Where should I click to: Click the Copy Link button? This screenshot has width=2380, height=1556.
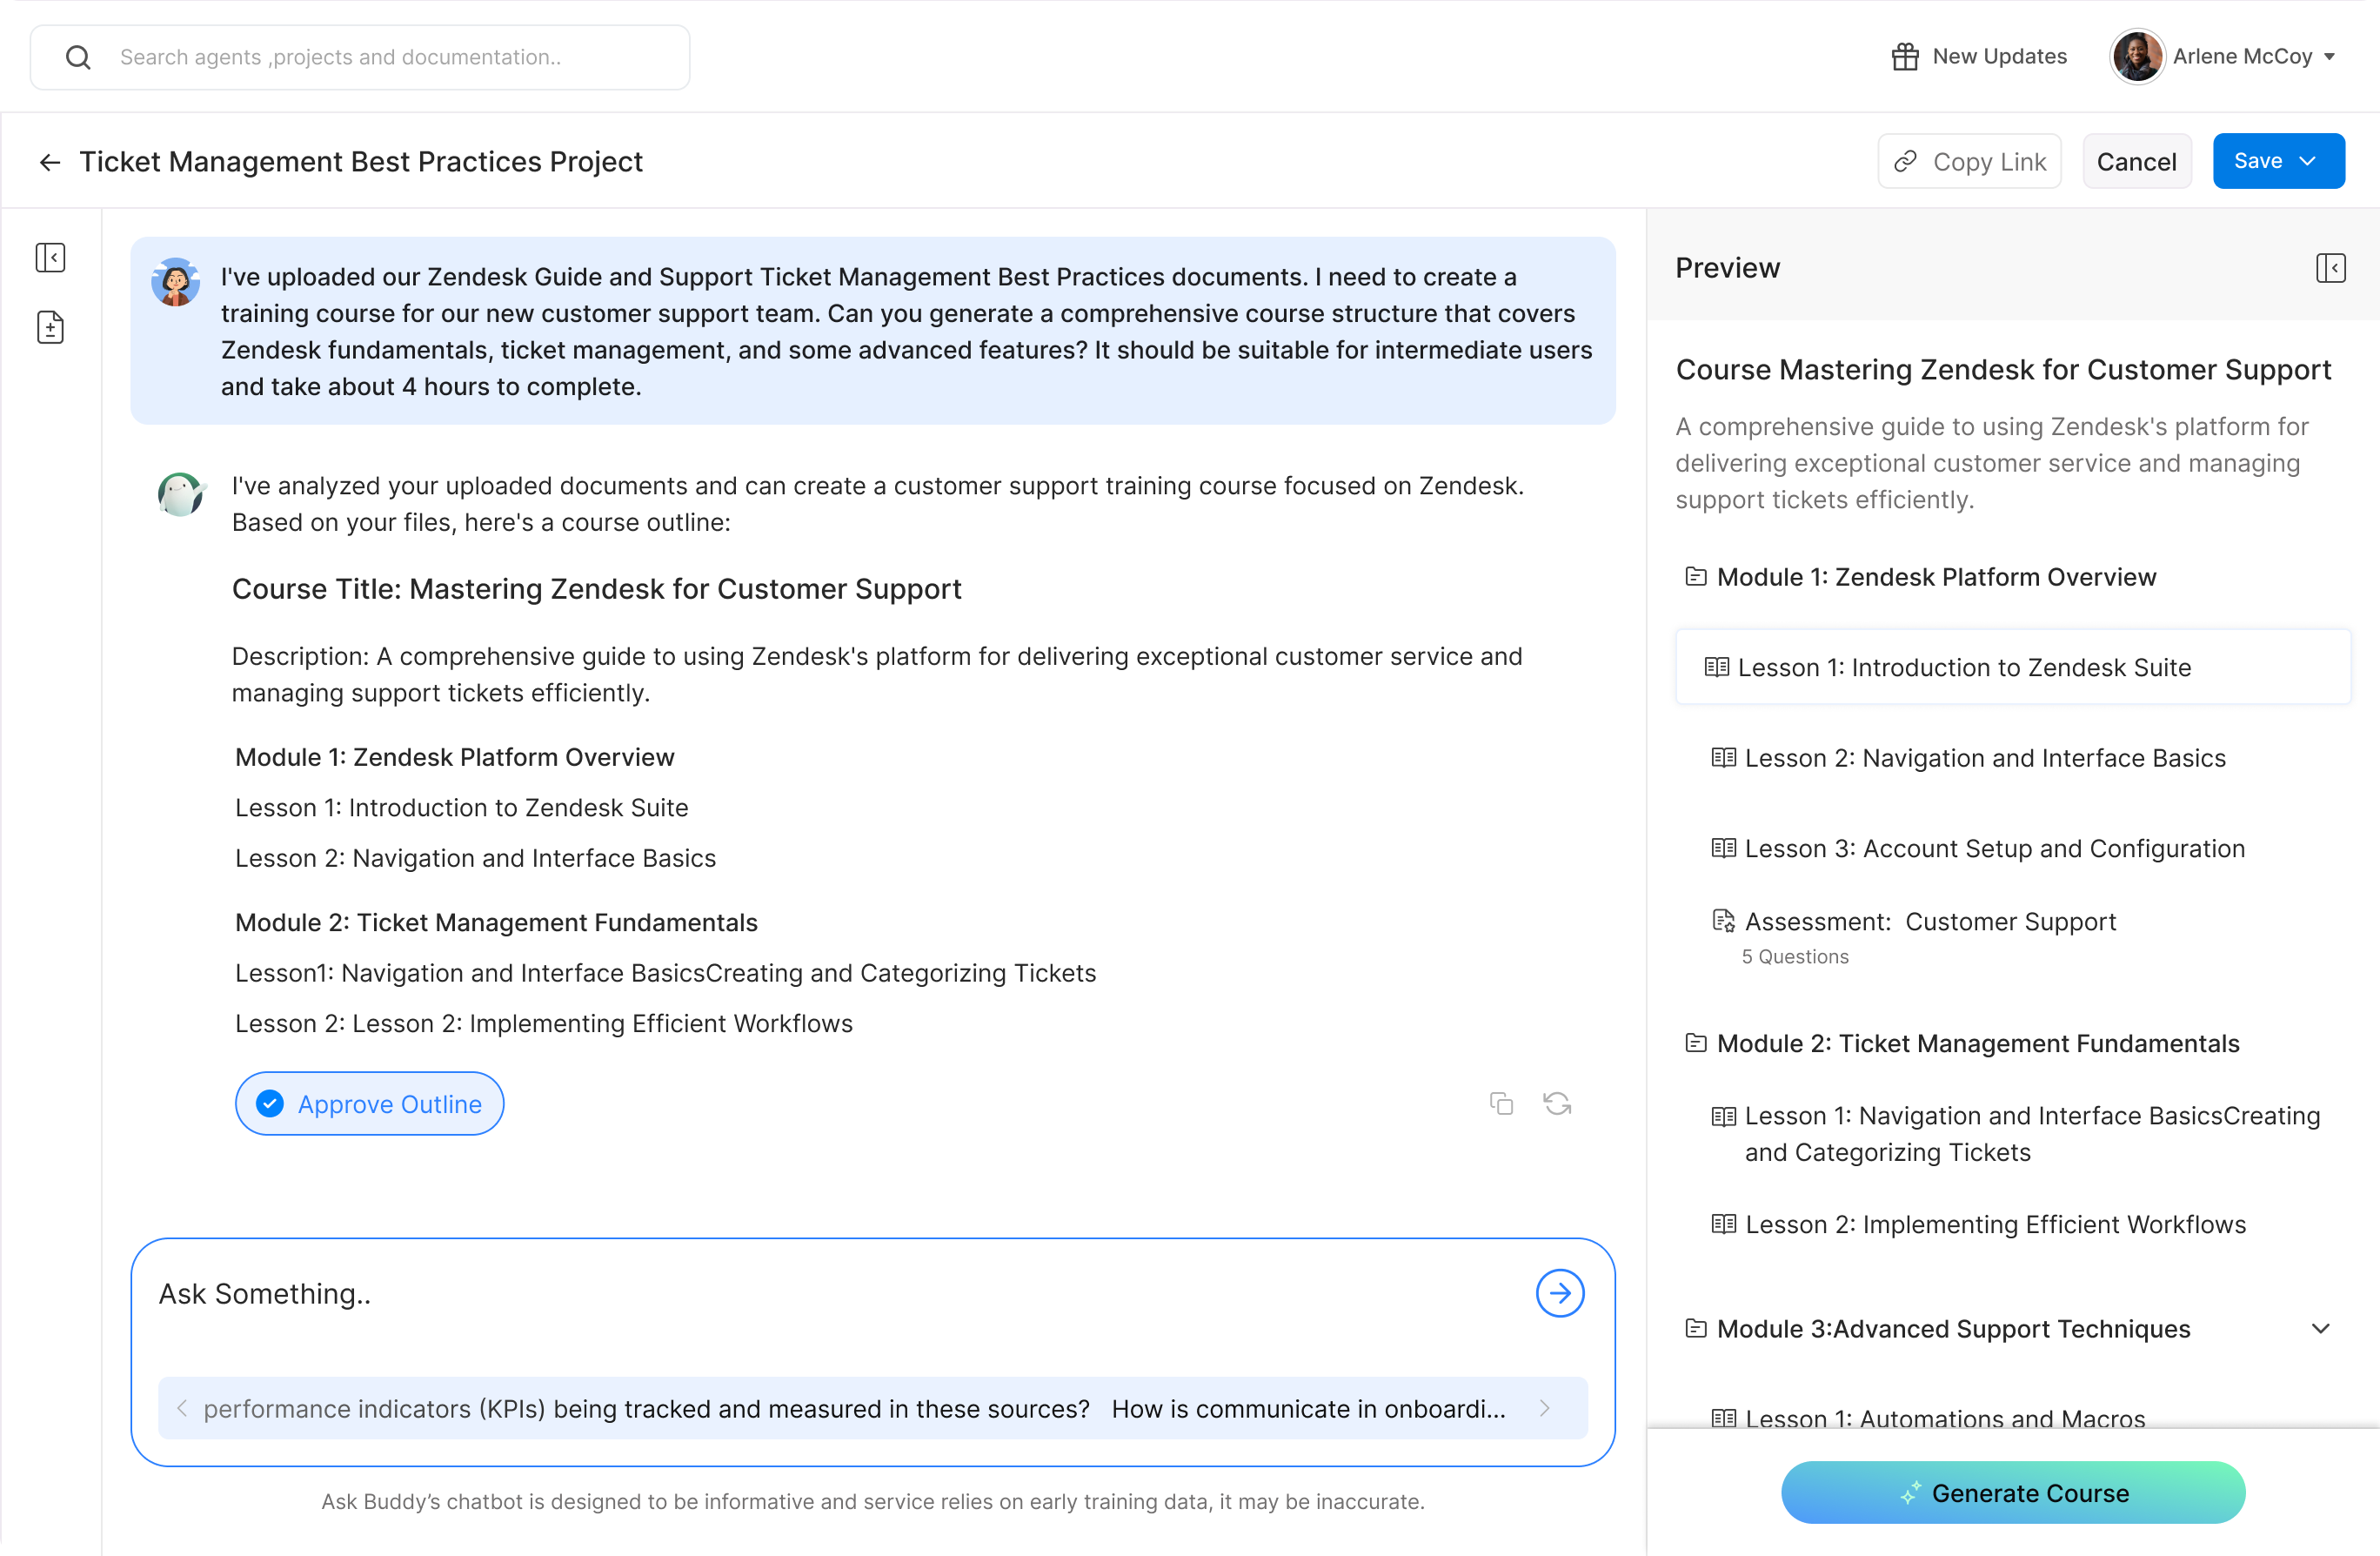pyautogui.click(x=1969, y=161)
